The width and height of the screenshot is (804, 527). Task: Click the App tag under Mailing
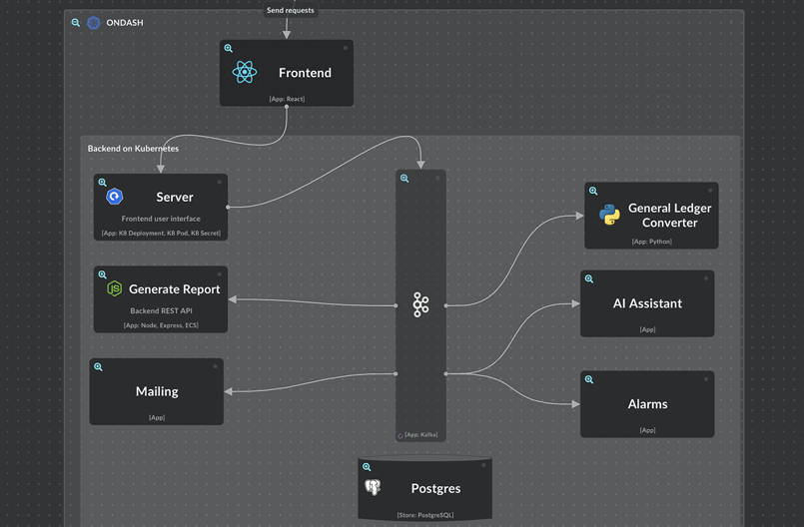tap(157, 418)
